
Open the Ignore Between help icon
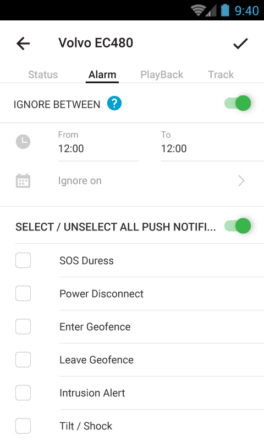tap(114, 103)
